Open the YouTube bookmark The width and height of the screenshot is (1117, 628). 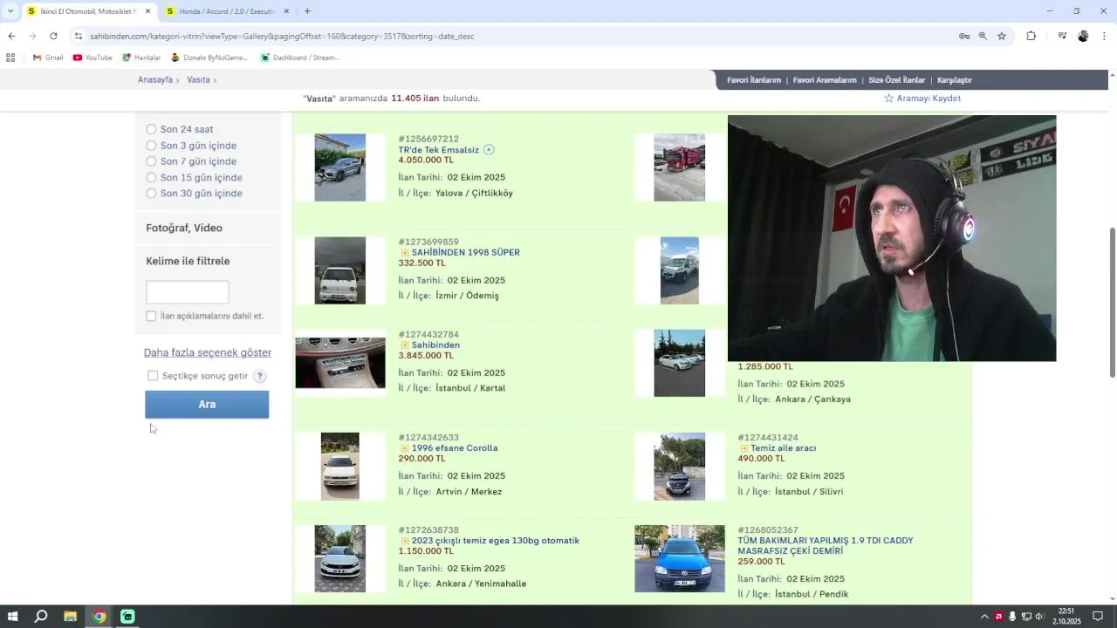[x=93, y=58]
